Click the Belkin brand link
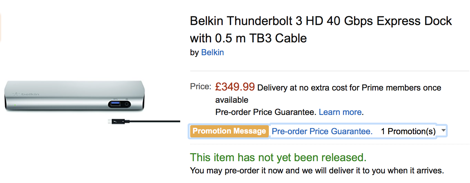The image size is (470, 183). click(212, 52)
